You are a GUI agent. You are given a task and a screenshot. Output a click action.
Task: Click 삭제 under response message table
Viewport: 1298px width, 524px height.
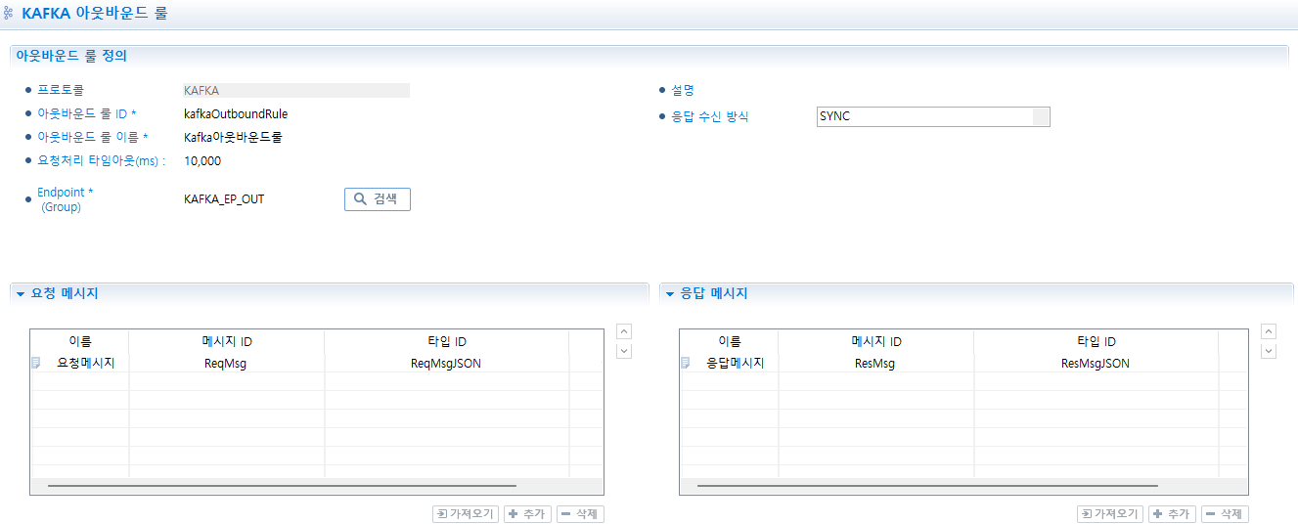tap(1225, 513)
